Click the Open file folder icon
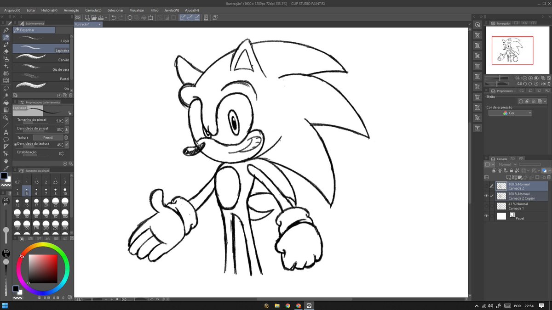 (x=93, y=17)
